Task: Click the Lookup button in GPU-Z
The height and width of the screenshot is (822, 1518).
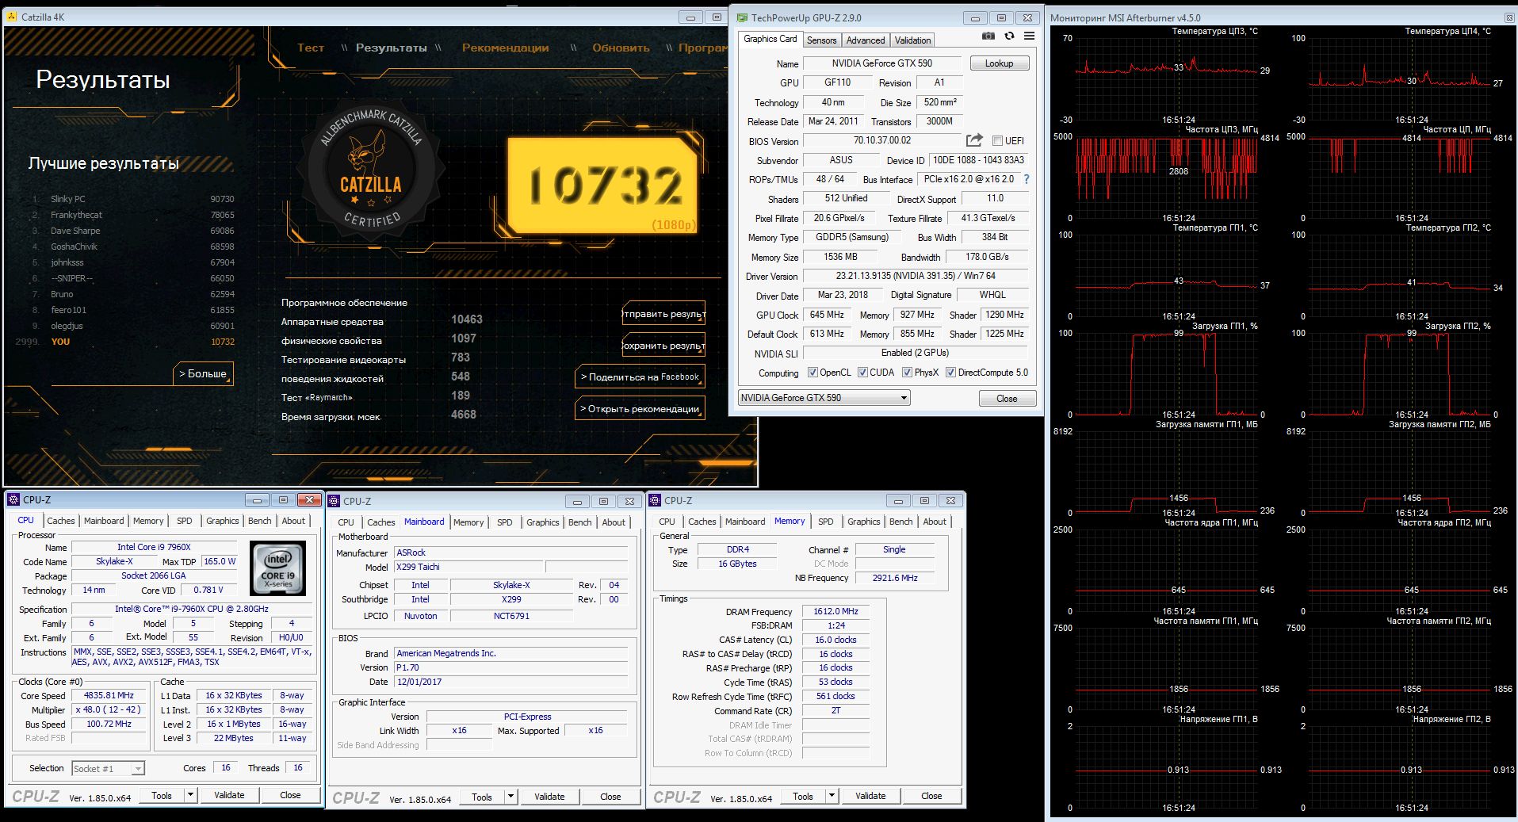Action: 999,63
